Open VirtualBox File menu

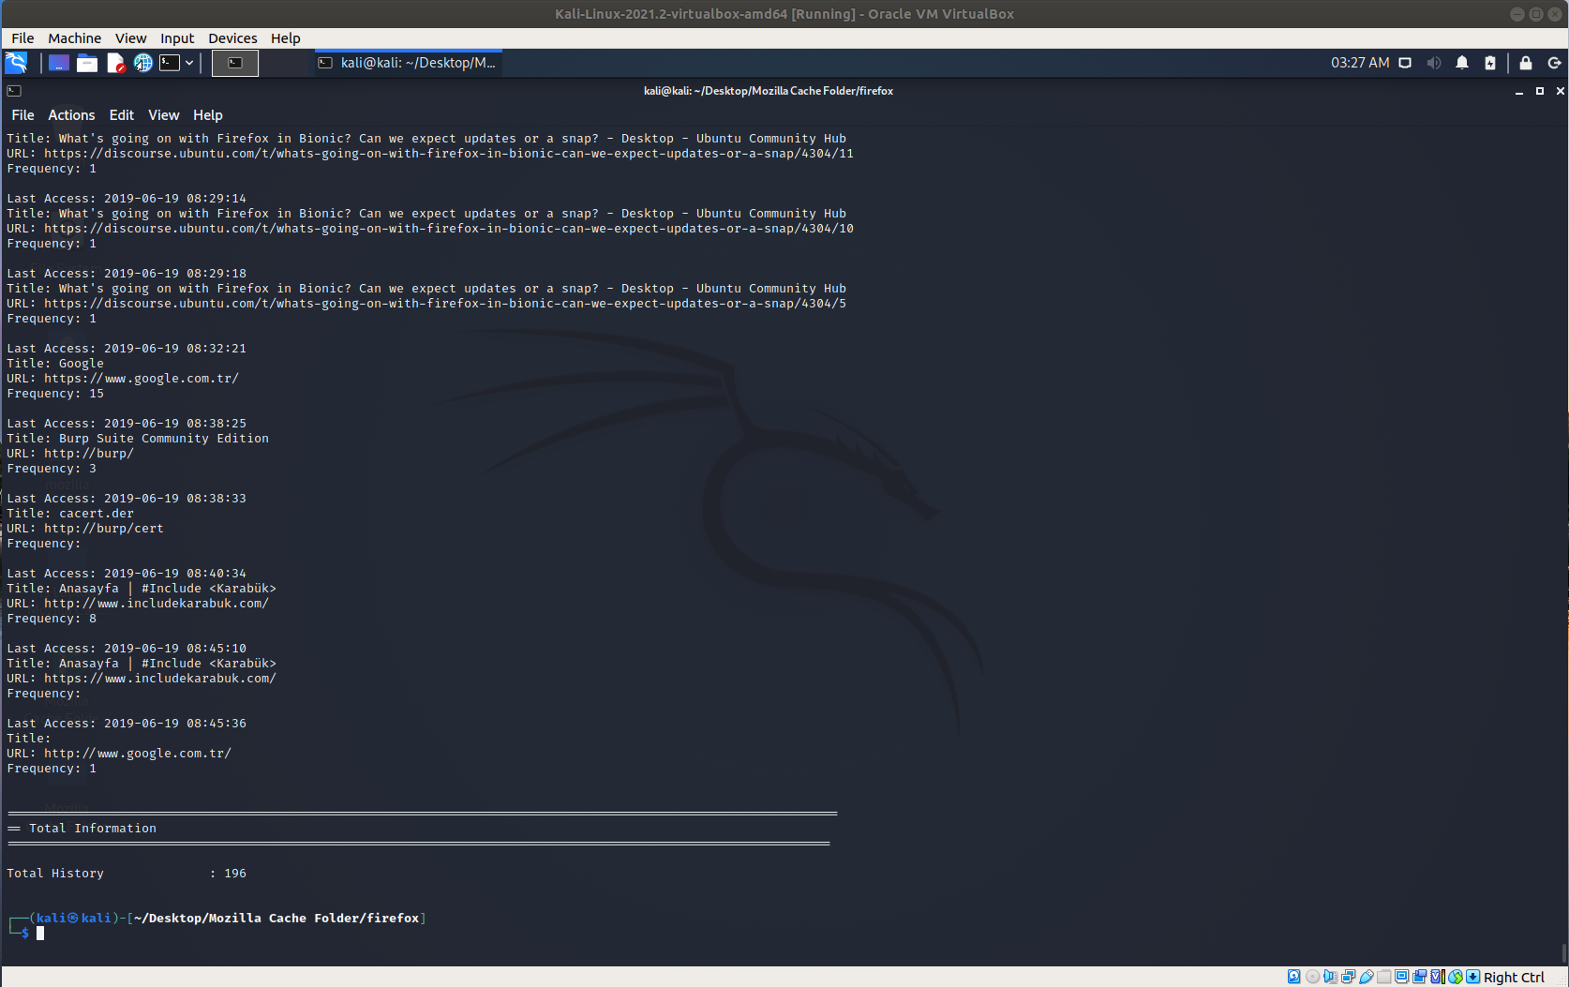click(22, 38)
